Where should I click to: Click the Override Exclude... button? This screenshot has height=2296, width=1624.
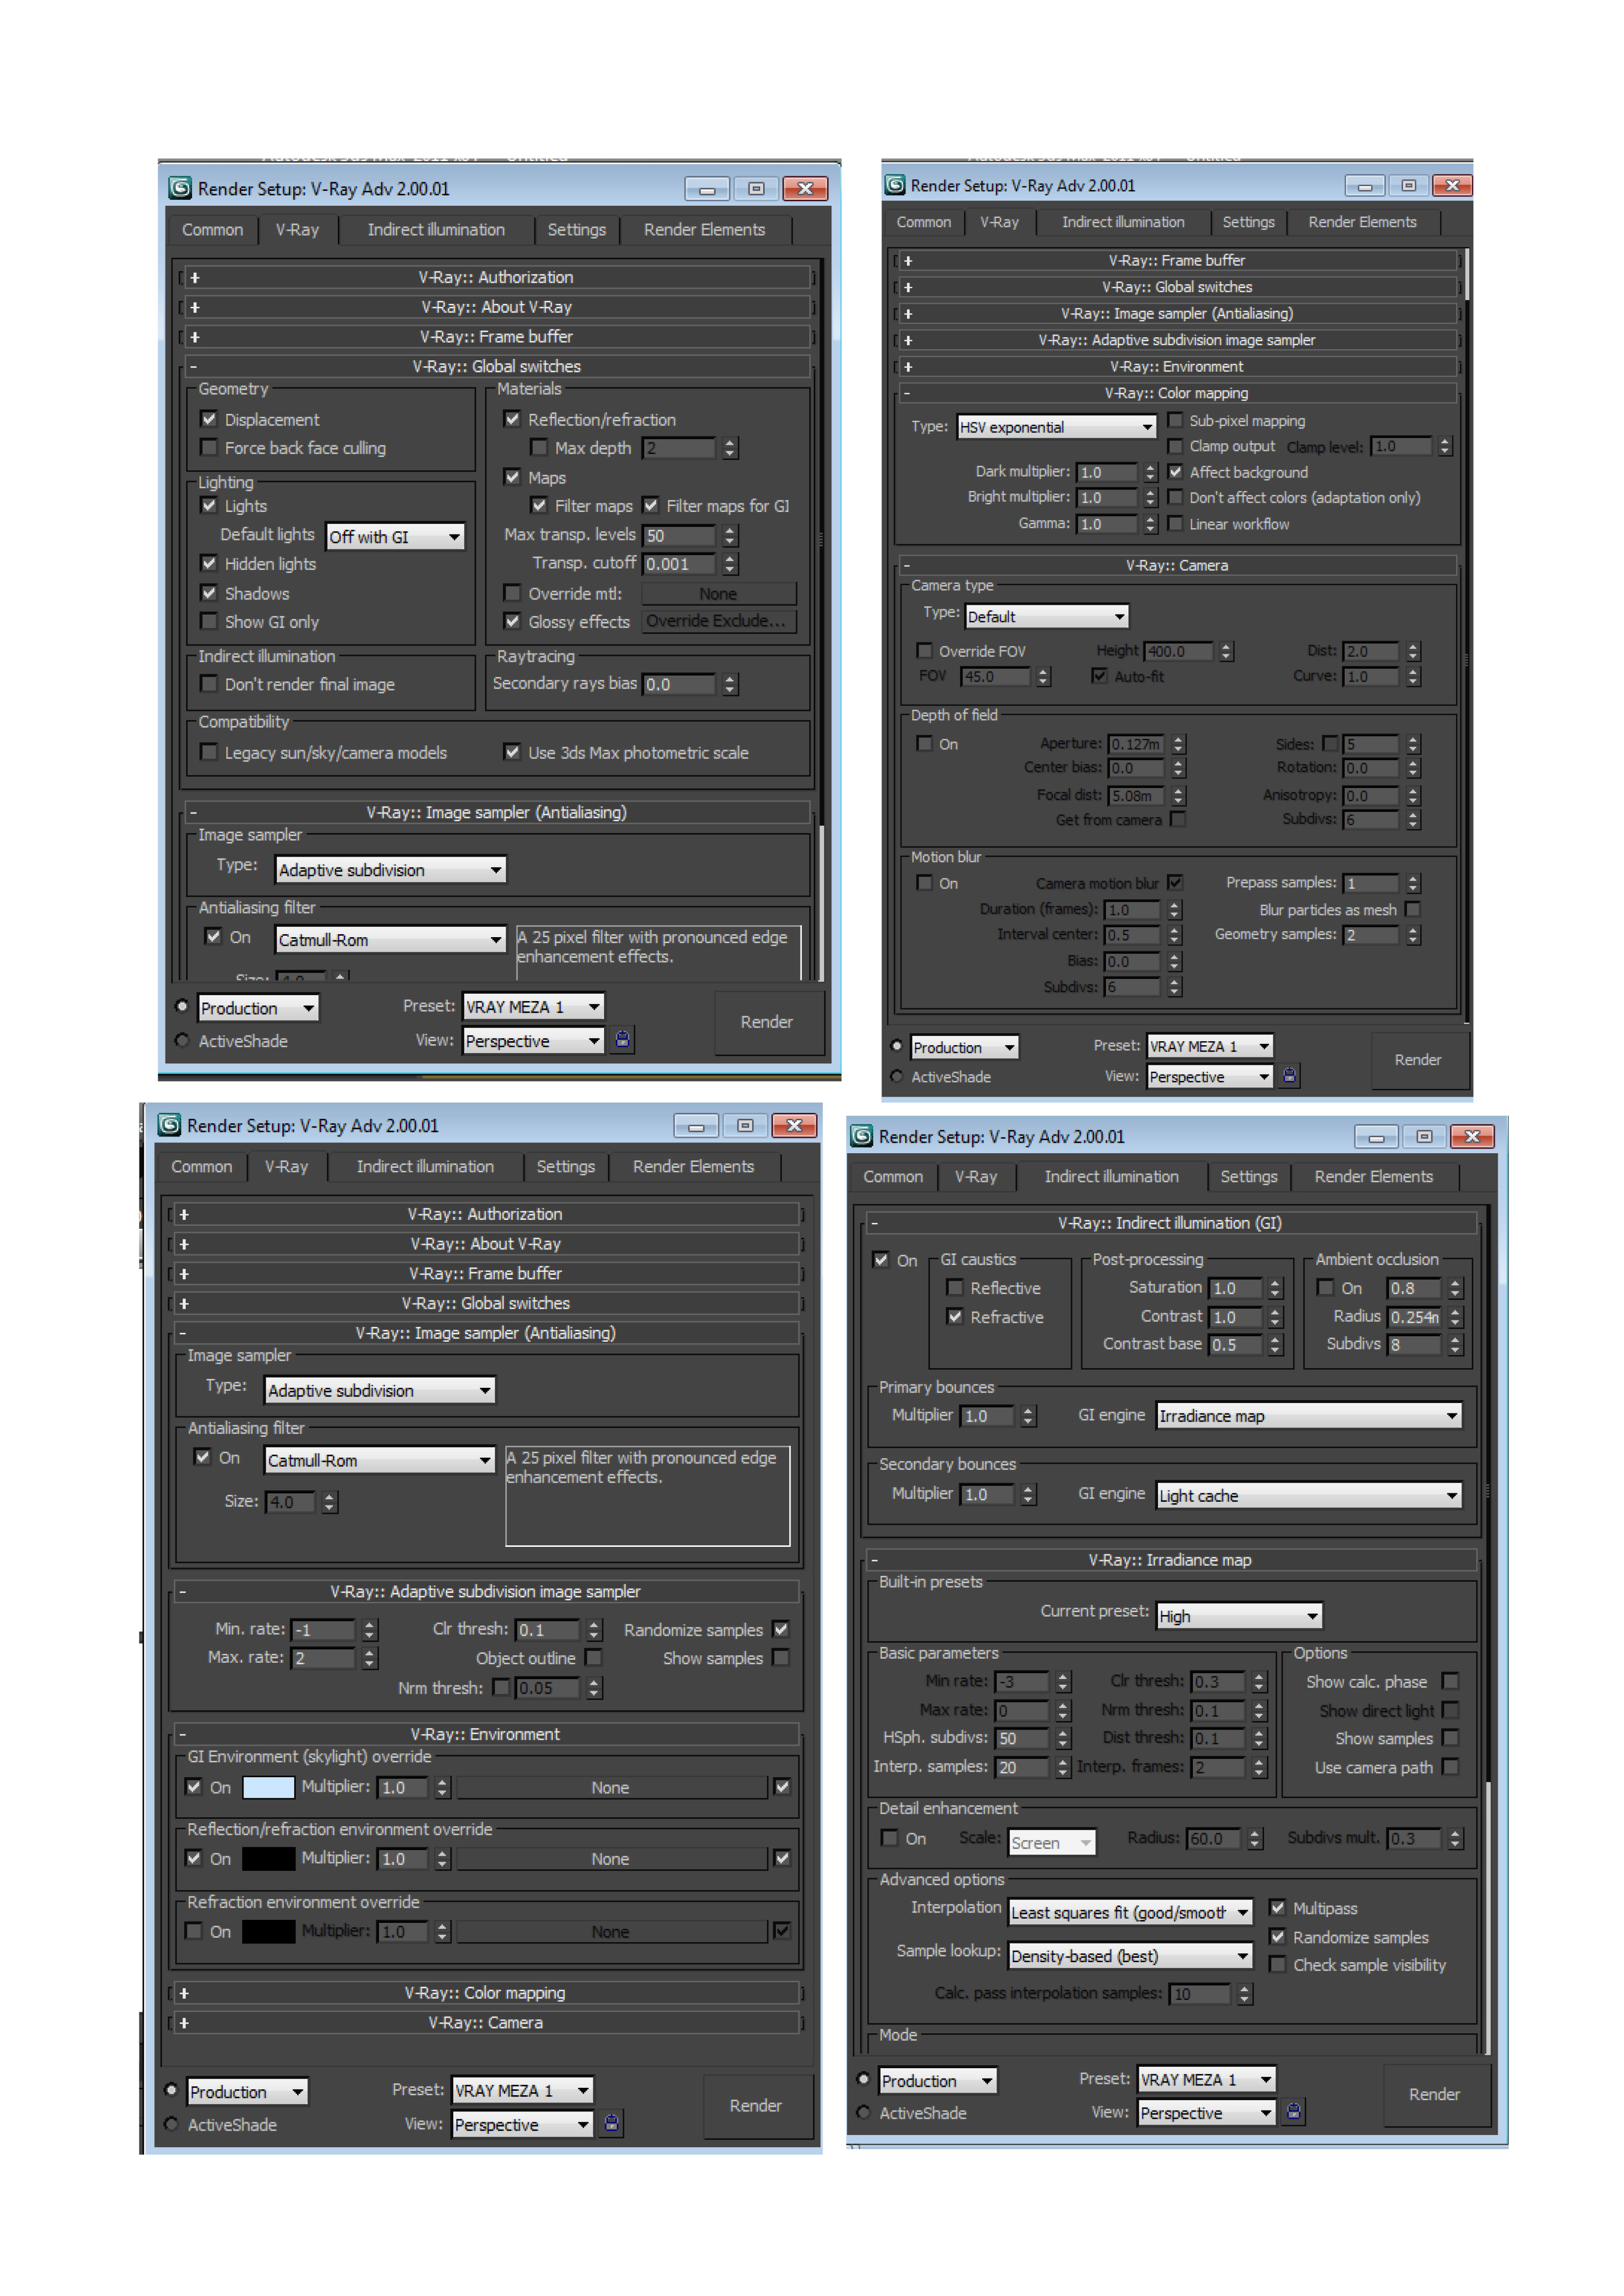(717, 621)
